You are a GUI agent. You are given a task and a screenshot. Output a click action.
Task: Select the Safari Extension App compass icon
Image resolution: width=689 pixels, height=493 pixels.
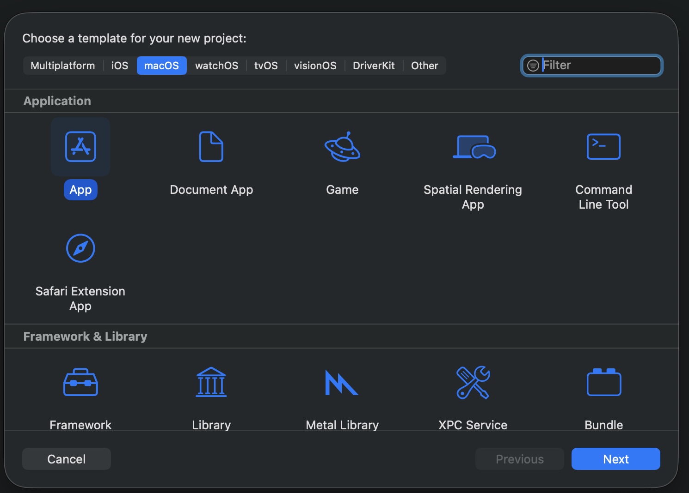point(80,248)
